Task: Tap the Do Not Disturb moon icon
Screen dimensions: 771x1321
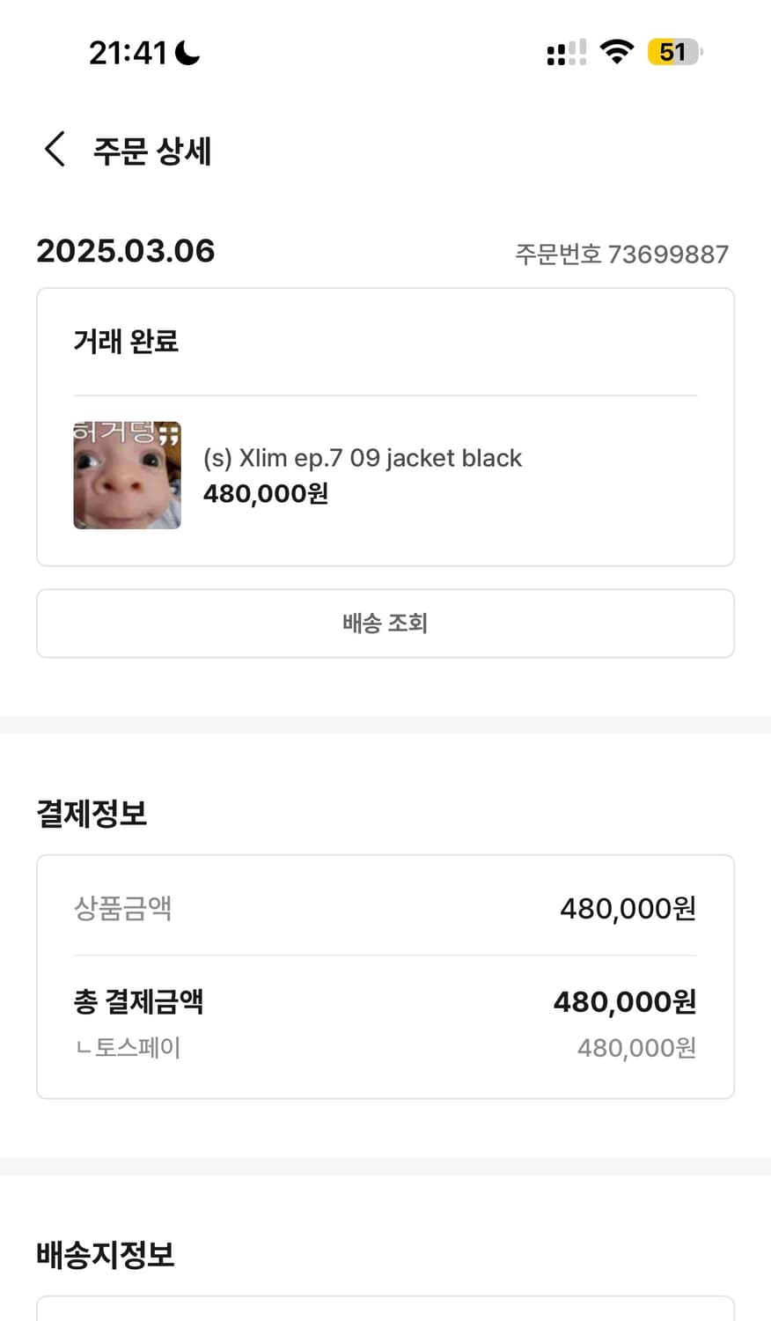Action: pos(187,53)
